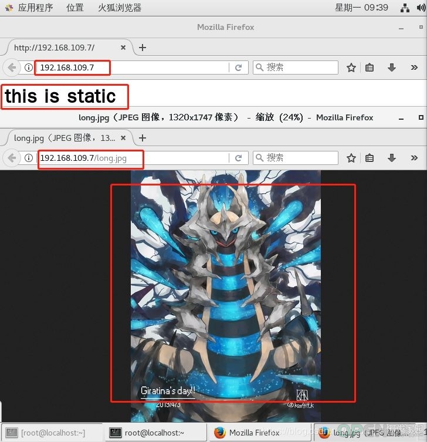Open downloads arrow in upper Firefox window
The image size is (427, 442).
[x=392, y=68]
